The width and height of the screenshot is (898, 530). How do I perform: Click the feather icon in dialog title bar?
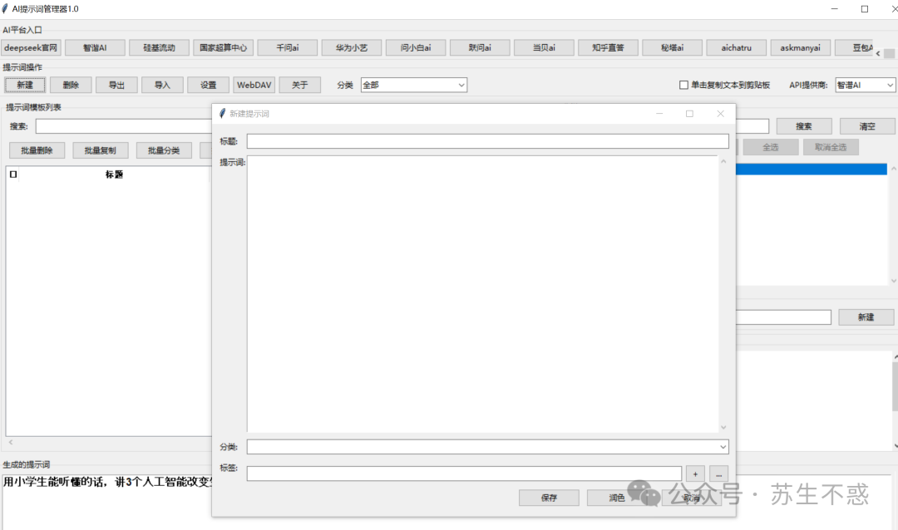[222, 113]
